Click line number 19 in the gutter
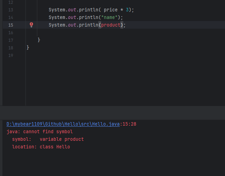The image size is (225, 176). [x=11, y=56]
